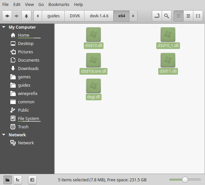Toggle the location entry text mode
Image resolution: width=205 pixels, height=185 pixels.
tap(157, 16)
